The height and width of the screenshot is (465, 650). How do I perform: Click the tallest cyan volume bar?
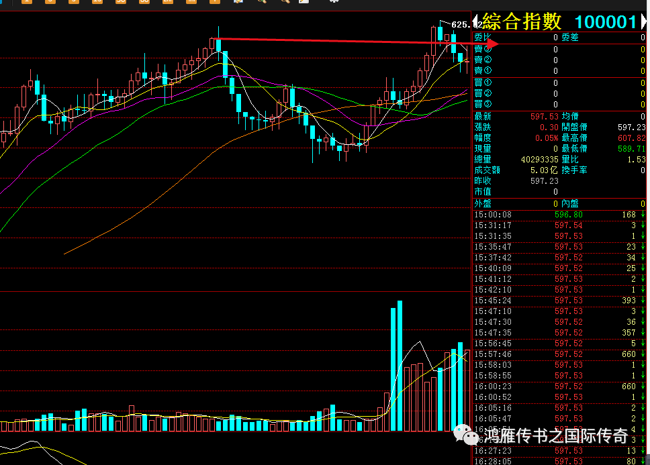[x=400, y=366]
